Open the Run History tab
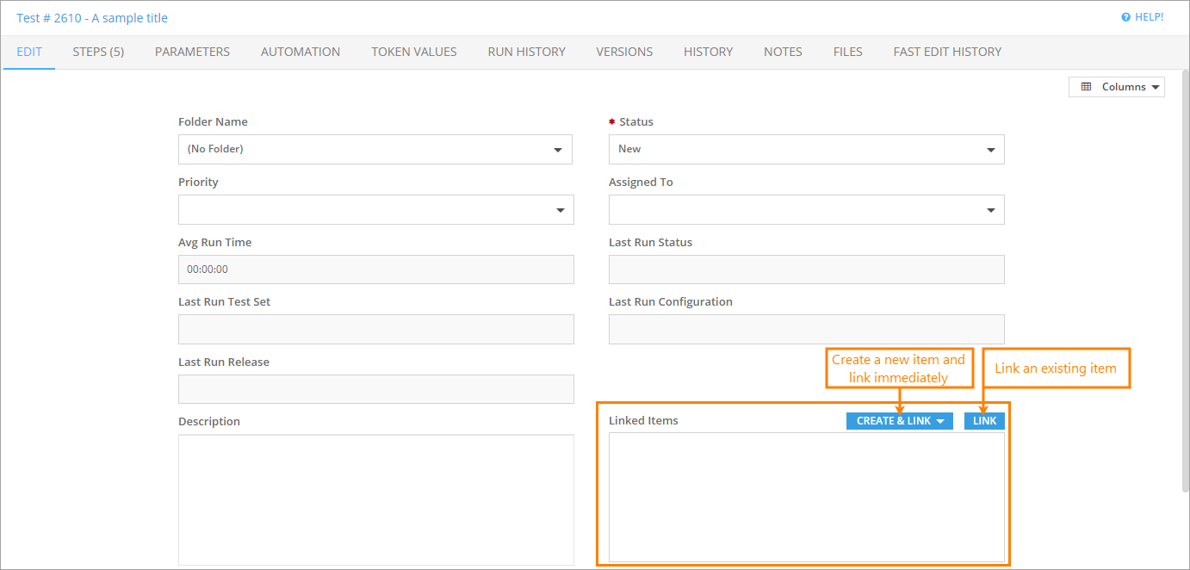The height and width of the screenshot is (570, 1190). tap(526, 52)
